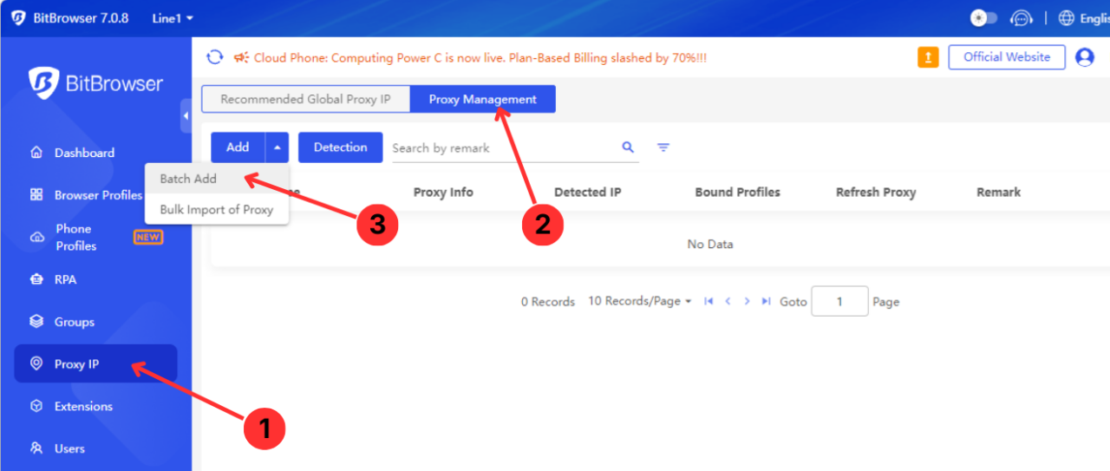The width and height of the screenshot is (1110, 471).
Task: Open the 10 Records/Page dropdown
Action: coord(640,301)
